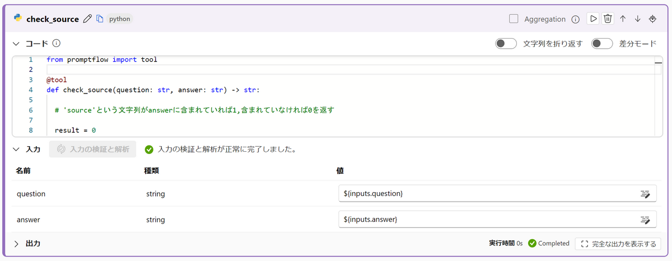The height and width of the screenshot is (261, 672).
Task: Collapse the 入力 section
Action: tap(16, 150)
